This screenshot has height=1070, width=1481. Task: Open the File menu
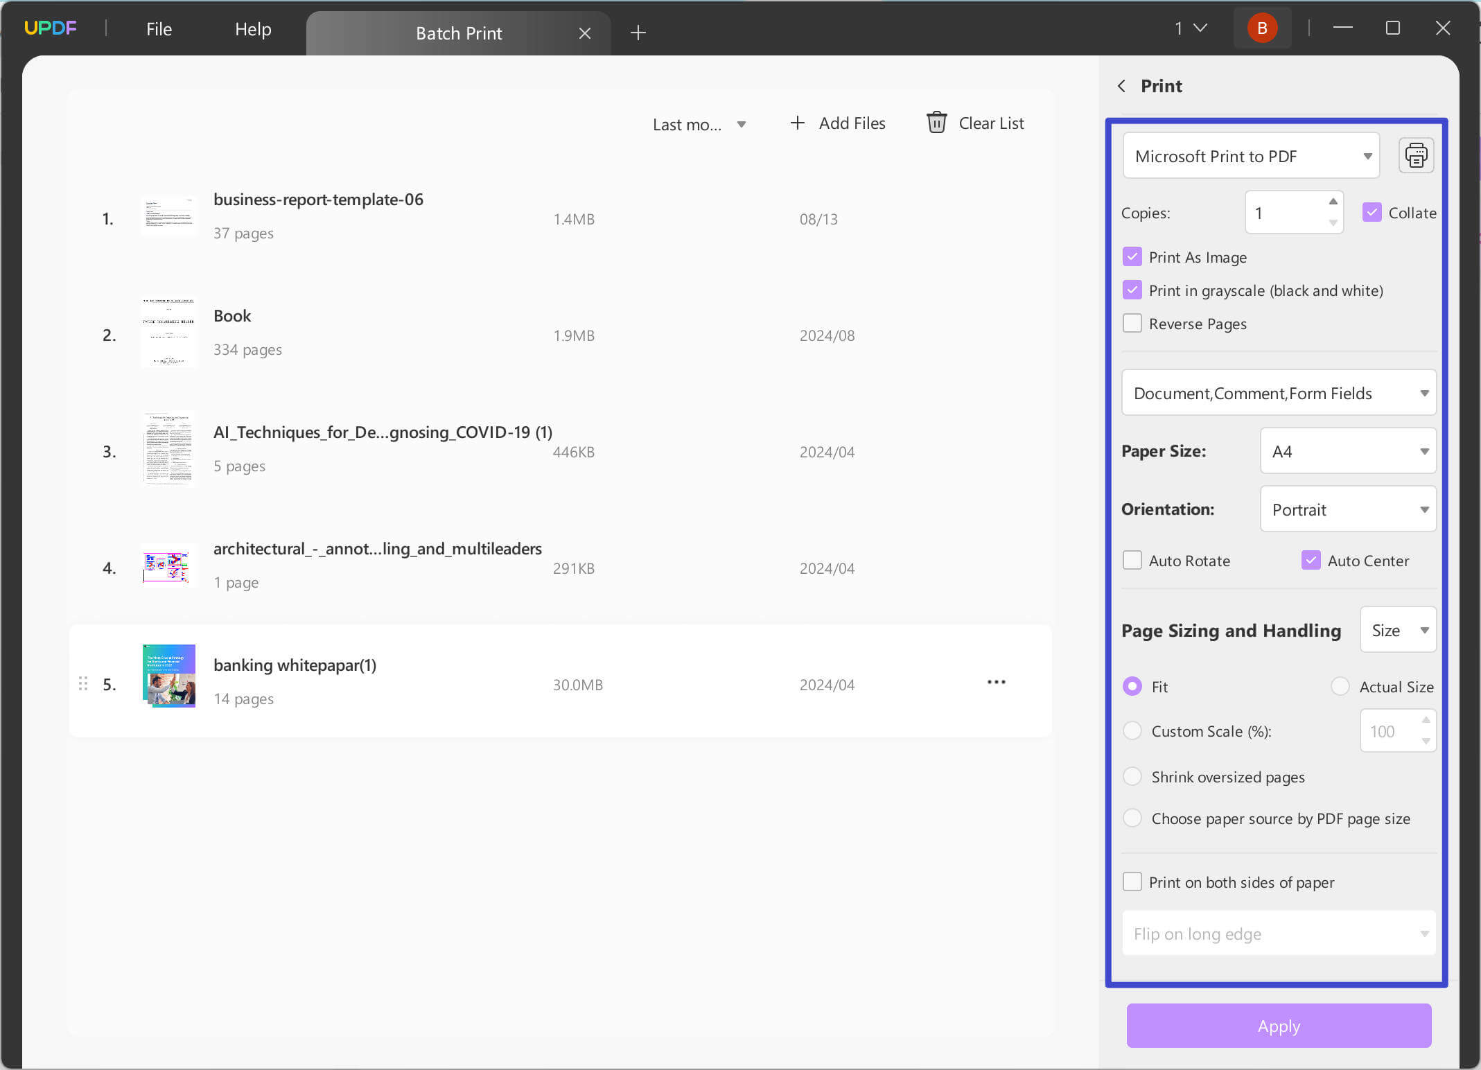159,29
